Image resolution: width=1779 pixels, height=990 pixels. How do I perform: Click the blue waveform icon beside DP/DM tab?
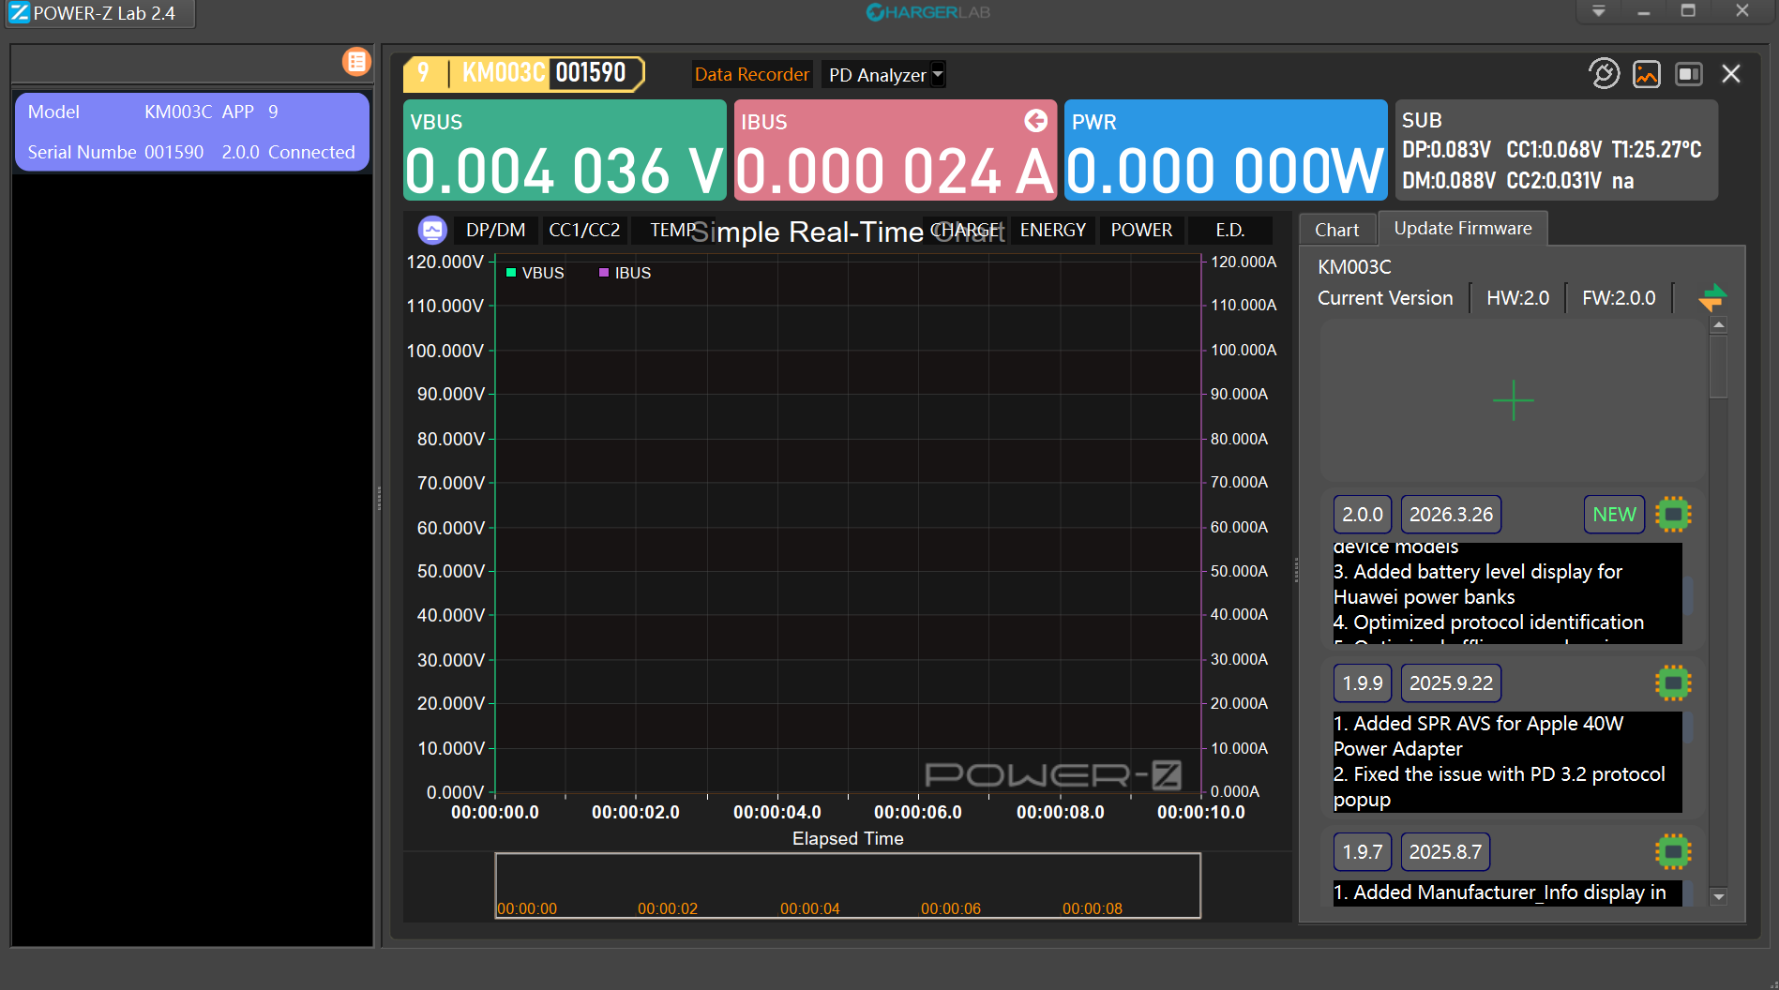(431, 230)
